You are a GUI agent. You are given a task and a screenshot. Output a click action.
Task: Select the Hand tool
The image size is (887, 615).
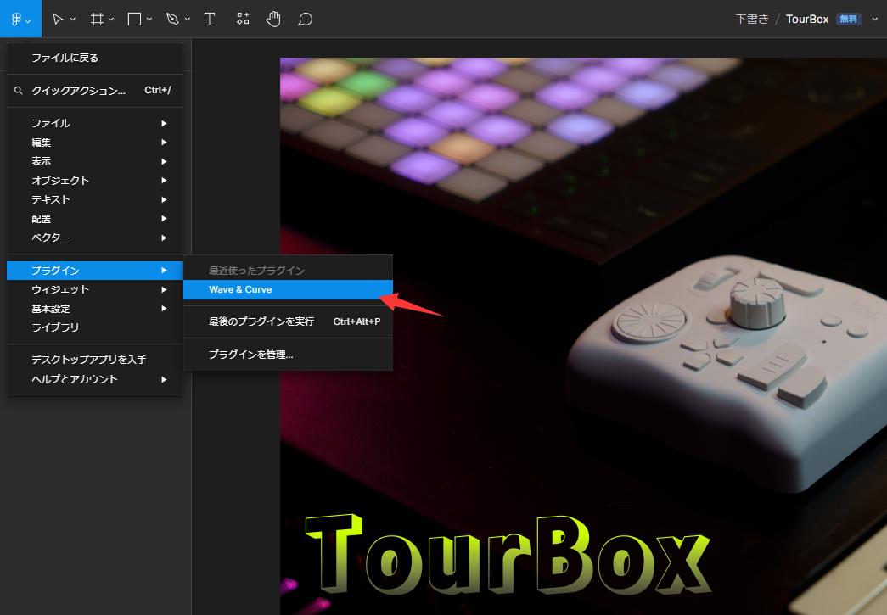click(273, 20)
